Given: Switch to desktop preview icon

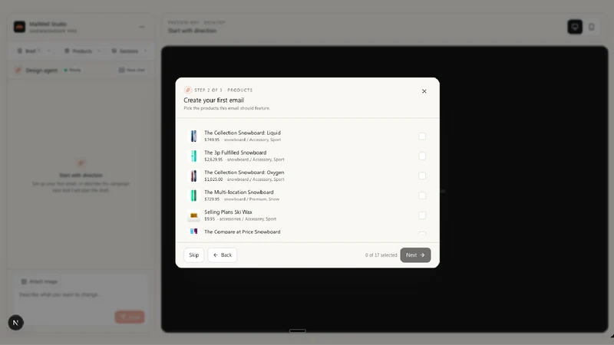Looking at the screenshot, I should 575,27.
